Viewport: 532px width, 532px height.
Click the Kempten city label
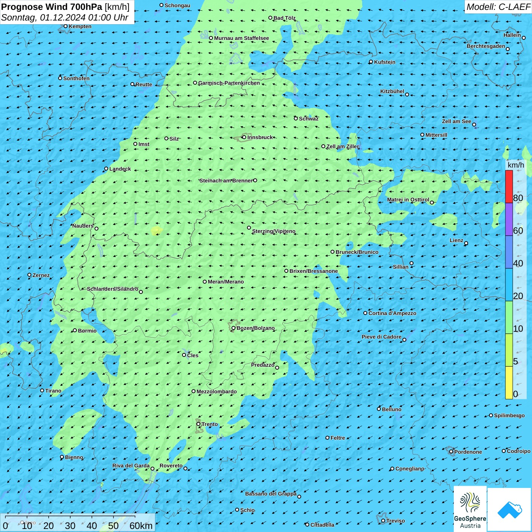[80, 26]
